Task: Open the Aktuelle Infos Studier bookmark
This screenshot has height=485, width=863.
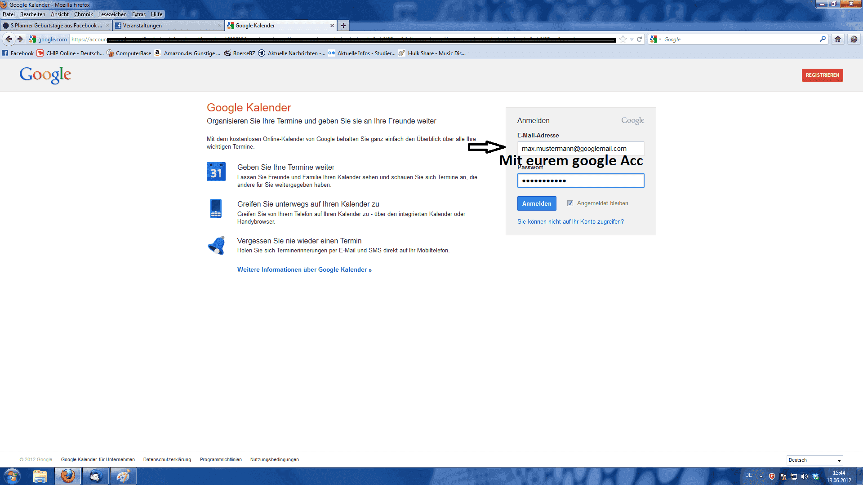Action: click(362, 53)
